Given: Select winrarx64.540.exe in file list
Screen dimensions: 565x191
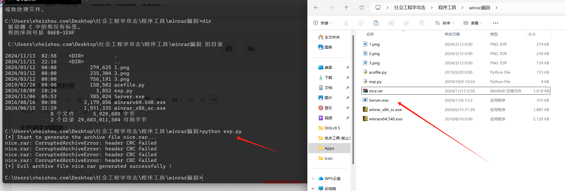Looking at the screenshot, I should click(456, 119).
